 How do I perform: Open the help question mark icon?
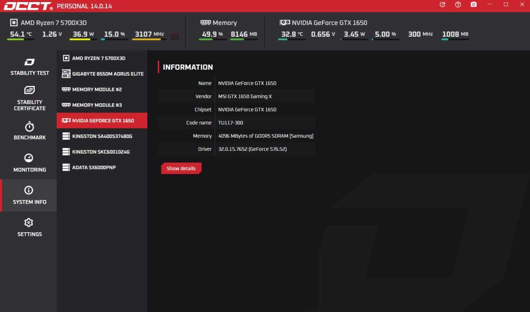(x=458, y=5)
